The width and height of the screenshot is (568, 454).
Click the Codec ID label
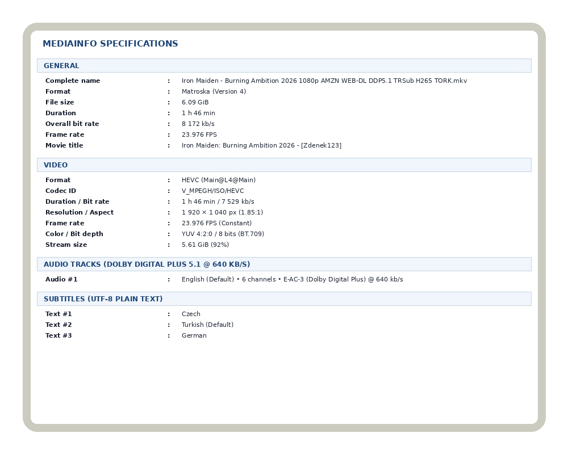(61, 191)
